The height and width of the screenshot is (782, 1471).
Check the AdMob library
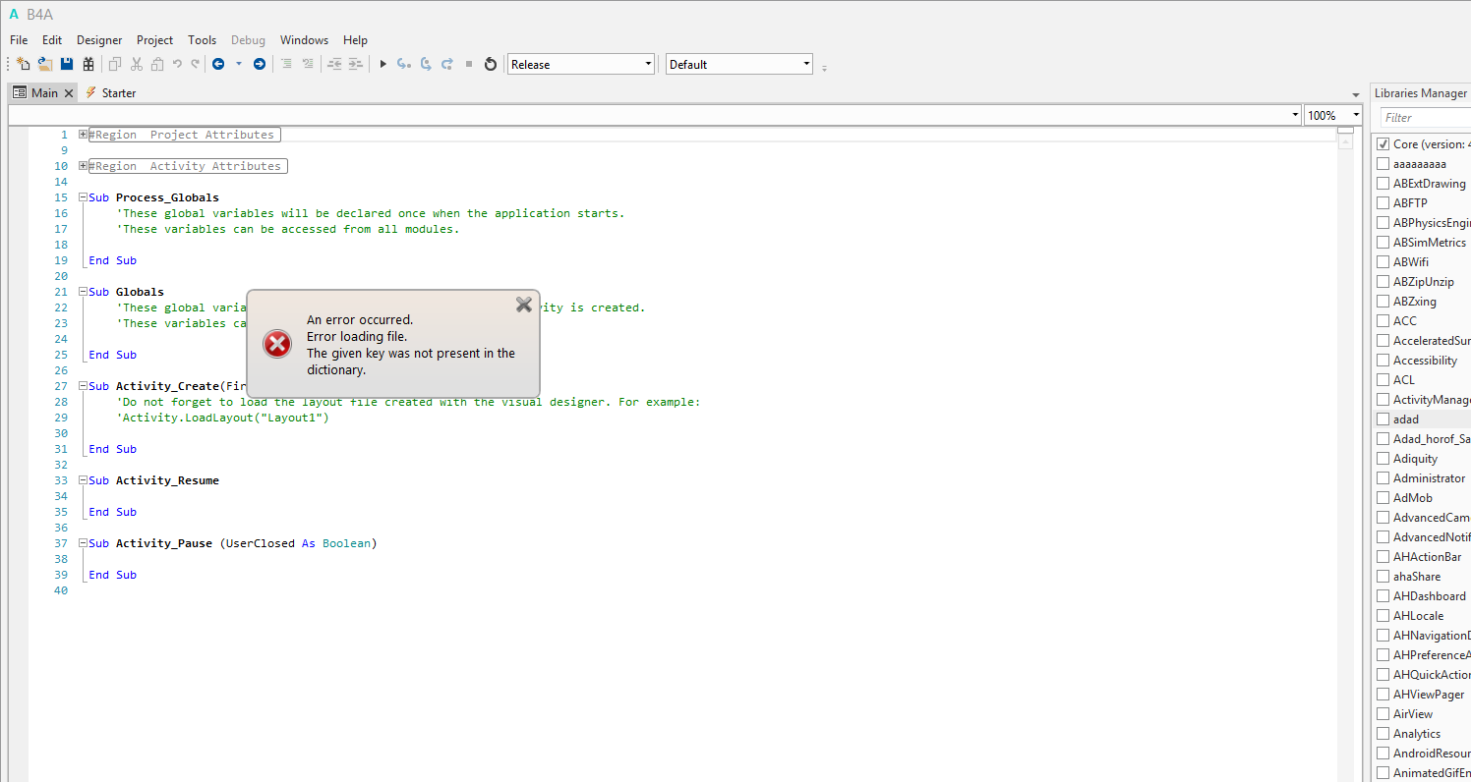(x=1383, y=498)
